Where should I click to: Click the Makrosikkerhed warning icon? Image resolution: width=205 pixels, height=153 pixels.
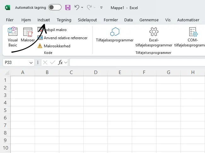(40, 46)
